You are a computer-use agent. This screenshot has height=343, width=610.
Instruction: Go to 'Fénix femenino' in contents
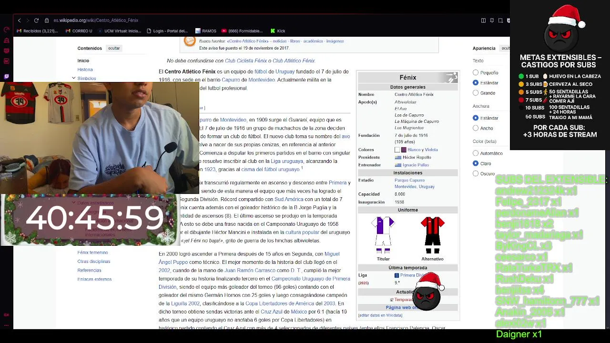tap(93, 252)
